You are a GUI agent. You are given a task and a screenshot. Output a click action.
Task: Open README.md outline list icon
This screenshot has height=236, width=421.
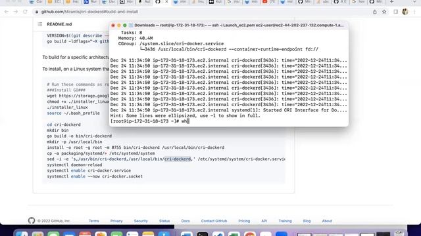(x=40, y=24)
